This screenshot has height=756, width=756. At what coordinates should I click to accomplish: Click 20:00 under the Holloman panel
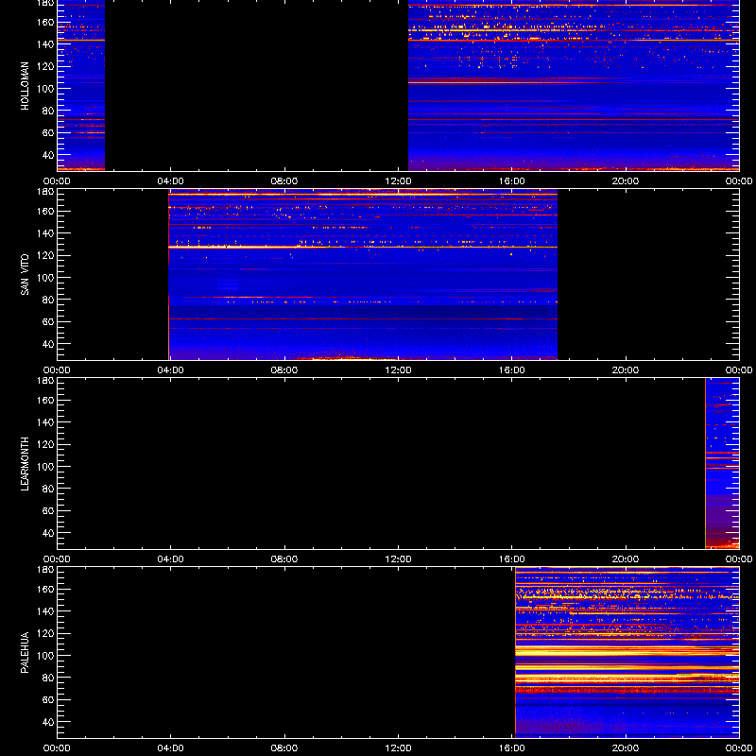(626, 181)
